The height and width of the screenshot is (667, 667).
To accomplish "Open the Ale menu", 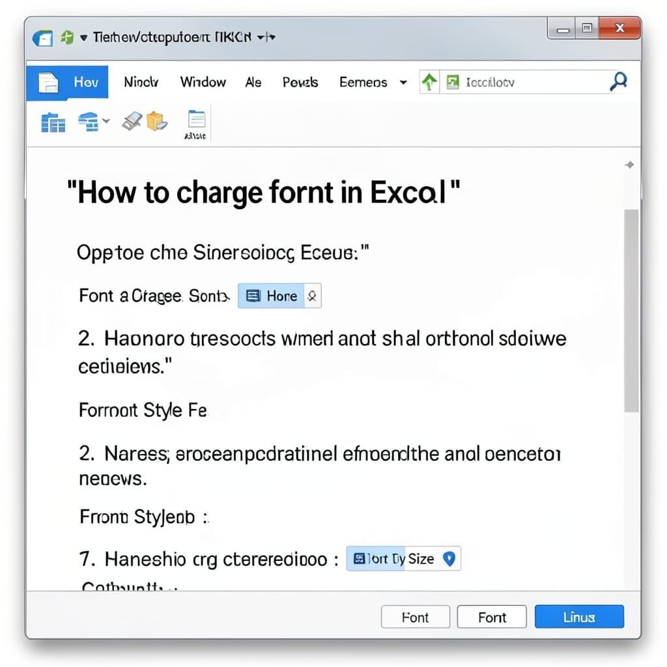I will pos(253,82).
